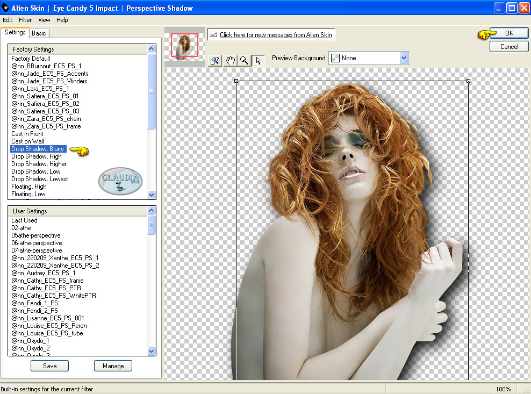Open the Preview Background dropdown
Viewport: 531px width, 394px height.
coord(404,58)
